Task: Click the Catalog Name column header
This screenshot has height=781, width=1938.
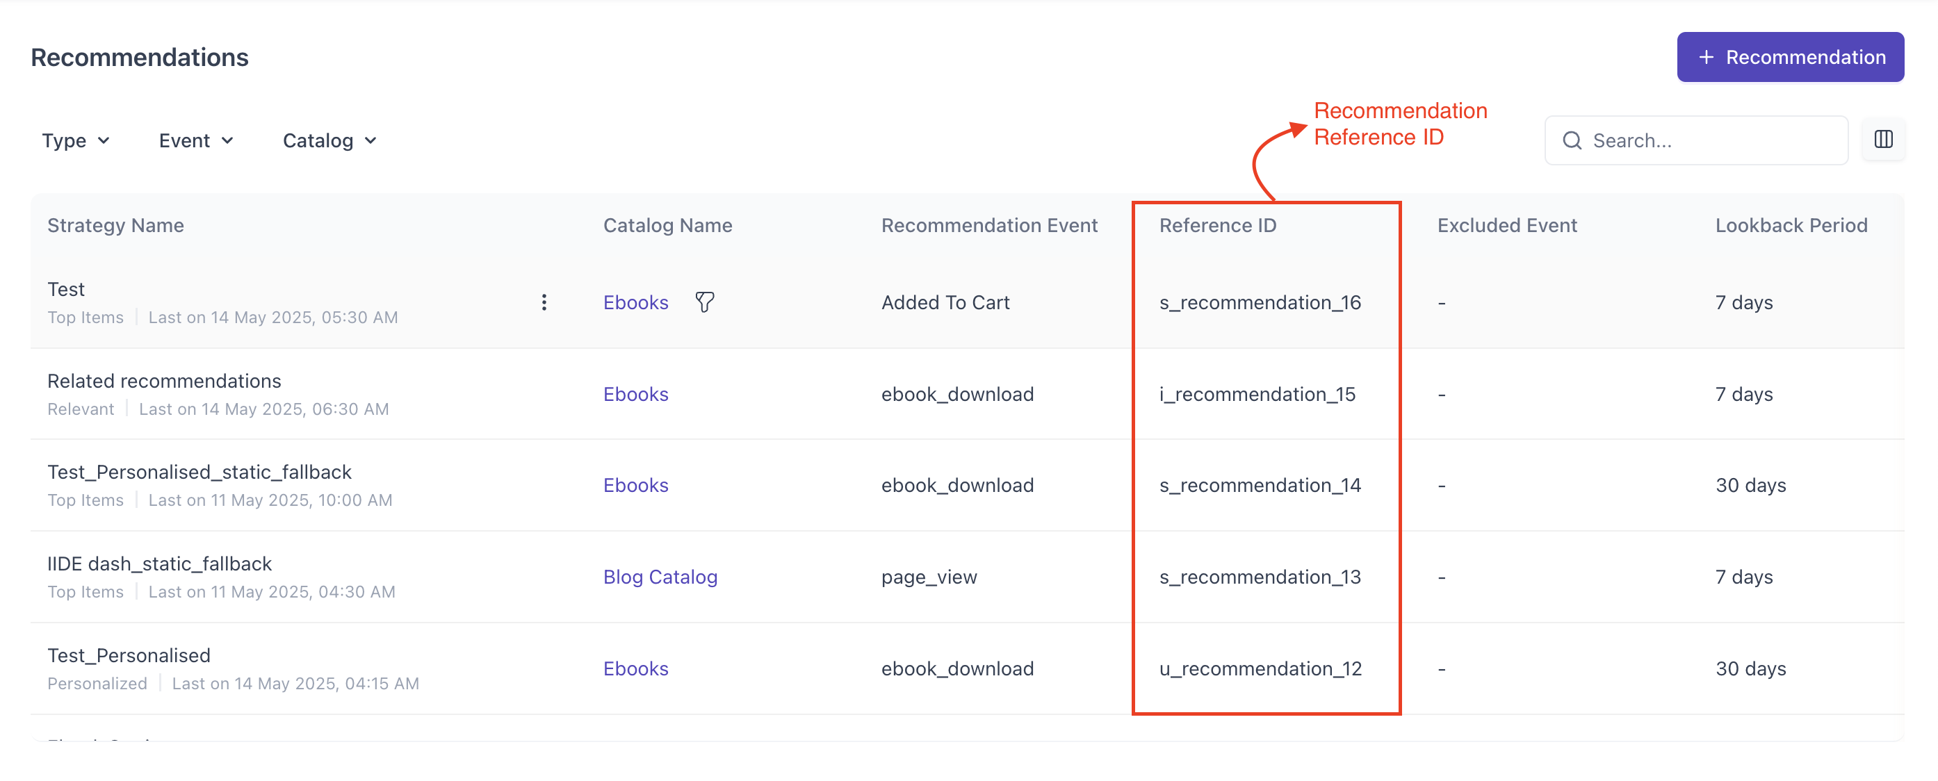Action: click(x=667, y=226)
